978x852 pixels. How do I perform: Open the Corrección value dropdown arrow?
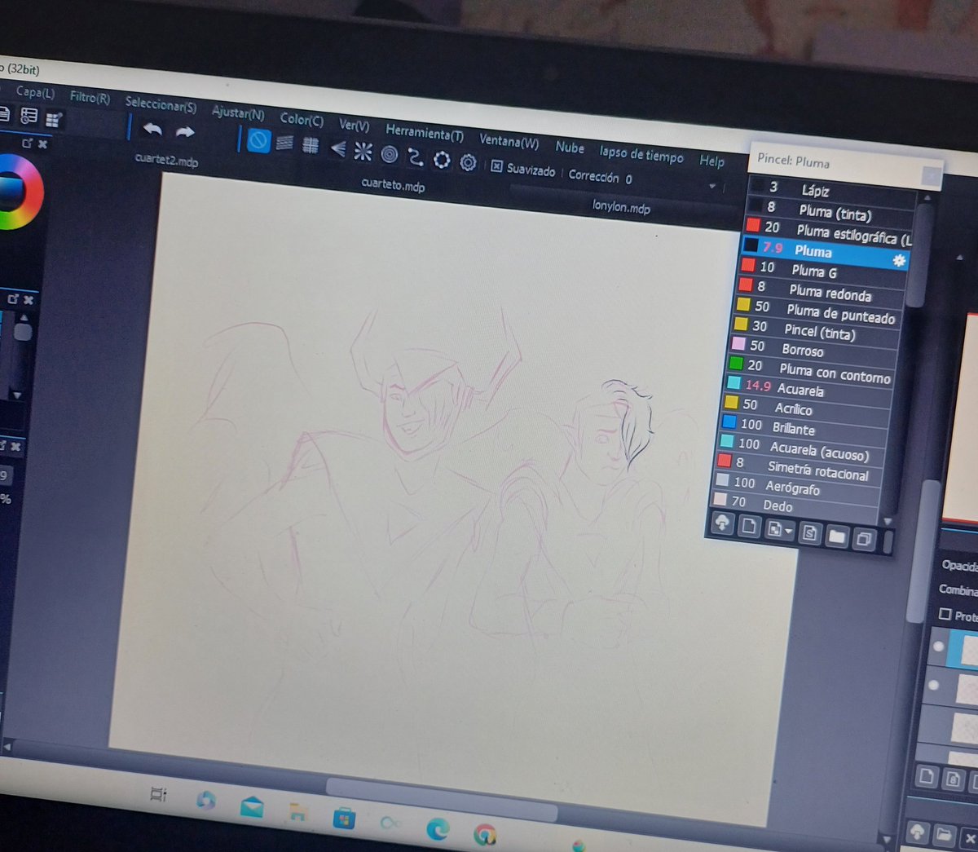713,187
